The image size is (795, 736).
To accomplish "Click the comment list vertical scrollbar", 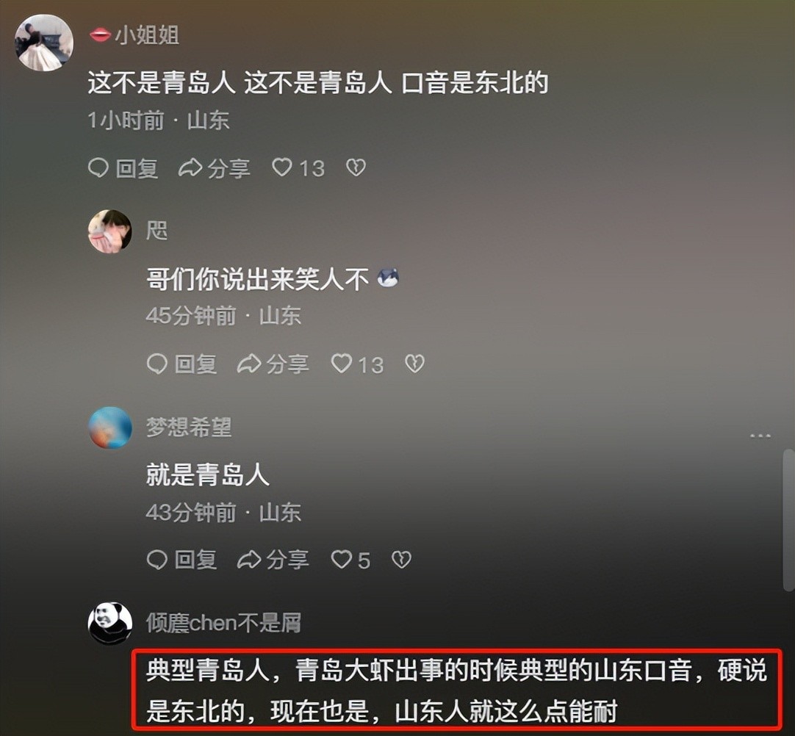I will click(x=788, y=519).
